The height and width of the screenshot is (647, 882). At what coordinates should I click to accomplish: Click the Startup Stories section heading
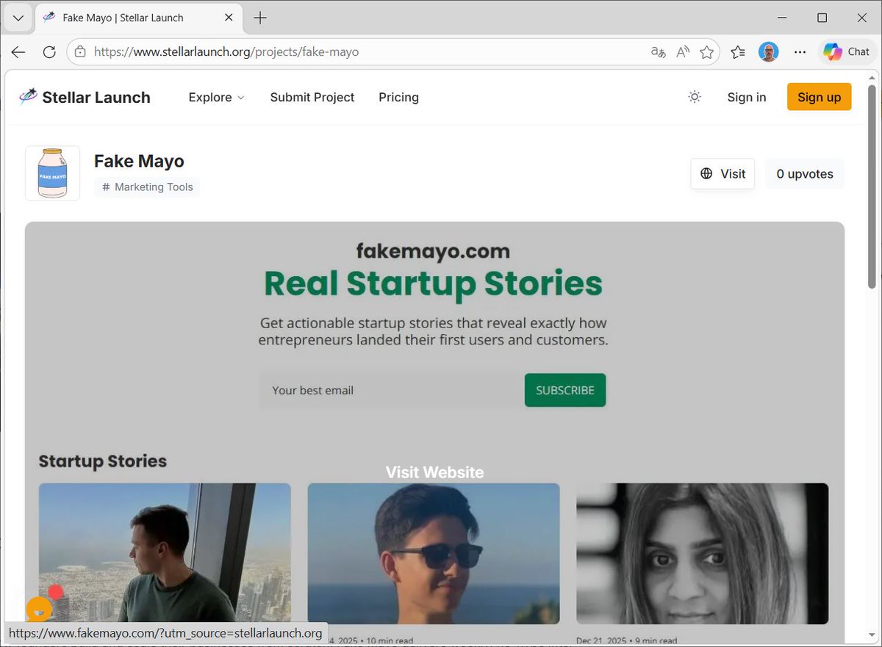(103, 461)
